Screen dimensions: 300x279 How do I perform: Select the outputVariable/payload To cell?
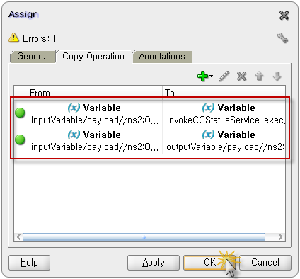(x=224, y=141)
